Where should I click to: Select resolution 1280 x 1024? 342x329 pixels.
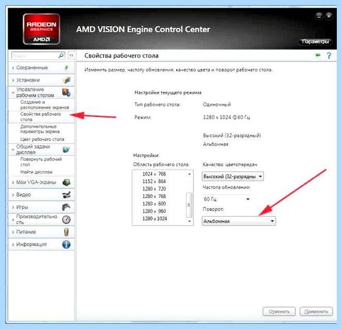pos(154,218)
